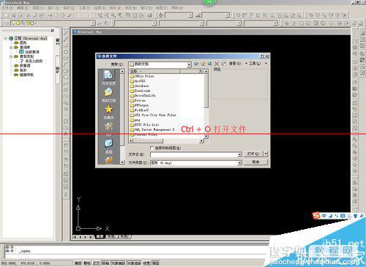The image size is (366, 267).
Task: Select the My Documents shortcut in the places bar
Action: tap(108, 95)
